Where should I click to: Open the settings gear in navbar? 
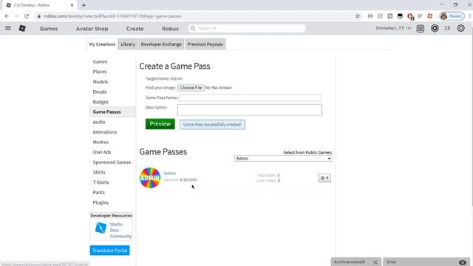pos(460,28)
